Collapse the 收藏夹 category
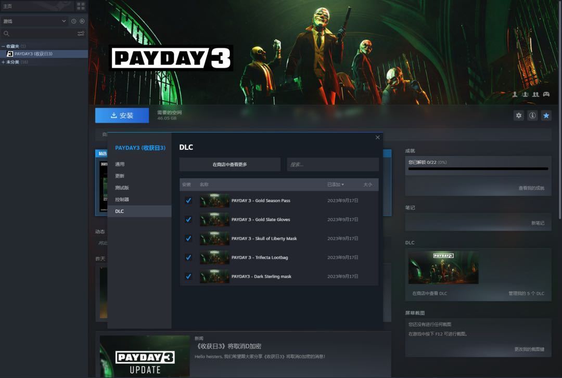Image resolution: width=562 pixels, height=378 pixels. [x=3, y=46]
